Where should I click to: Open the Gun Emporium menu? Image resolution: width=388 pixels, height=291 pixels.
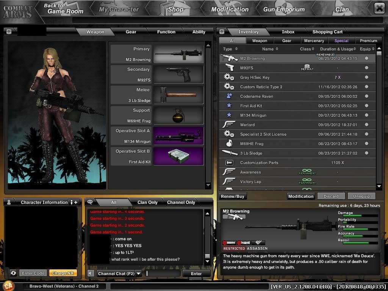tap(284, 9)
